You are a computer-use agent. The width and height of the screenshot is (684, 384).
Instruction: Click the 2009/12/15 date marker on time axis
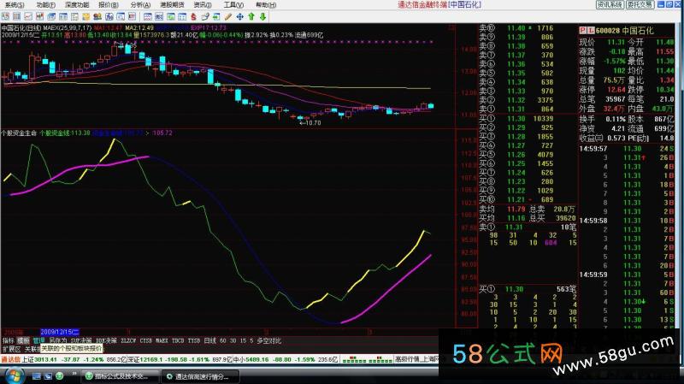(x=60, y=332)
